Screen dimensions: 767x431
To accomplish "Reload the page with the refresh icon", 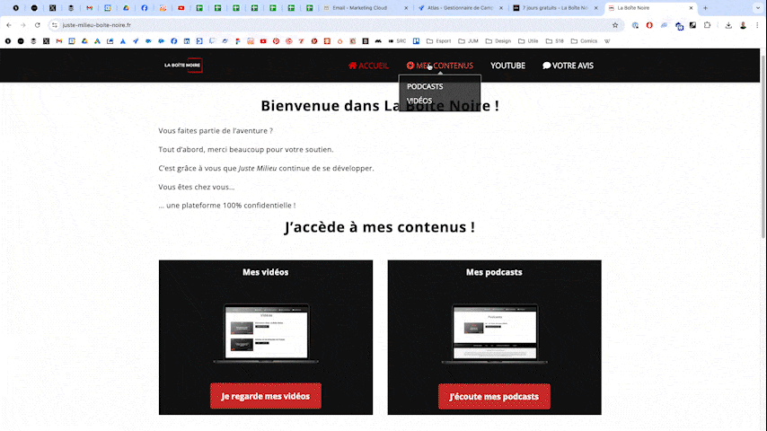I will 37,25.
